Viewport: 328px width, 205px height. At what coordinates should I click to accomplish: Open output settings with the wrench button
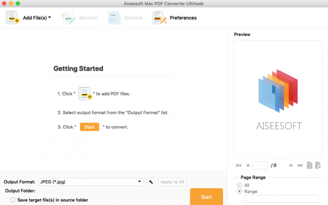(x=151, y=182)
